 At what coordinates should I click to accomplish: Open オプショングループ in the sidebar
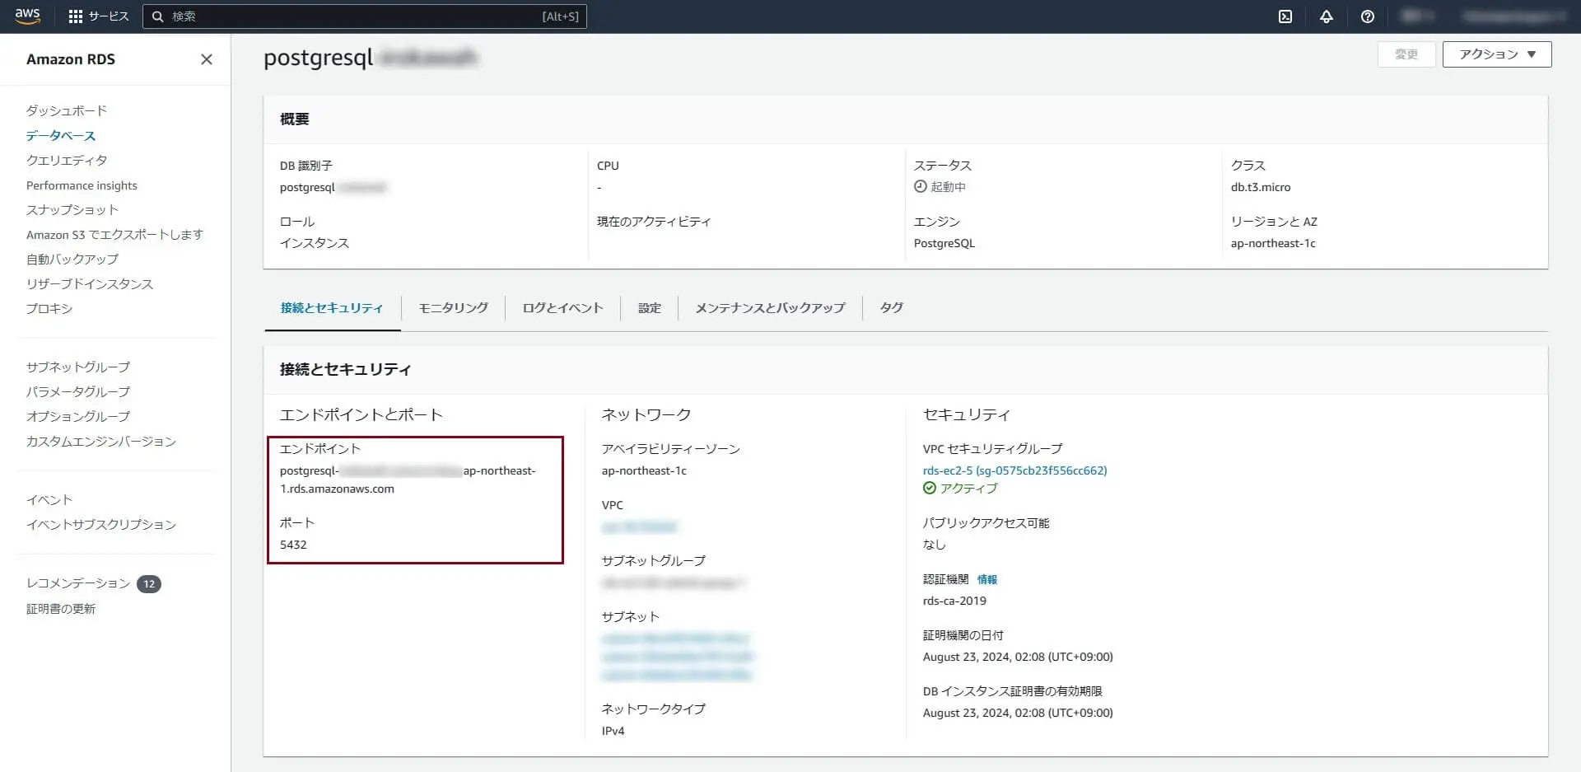point(78,416)
